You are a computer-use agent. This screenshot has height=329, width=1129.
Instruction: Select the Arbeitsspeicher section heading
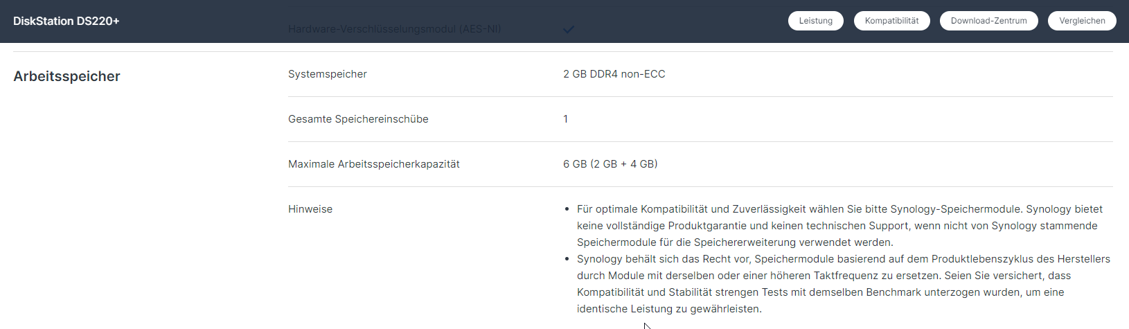pyautogui.click(x=66, y=76)
